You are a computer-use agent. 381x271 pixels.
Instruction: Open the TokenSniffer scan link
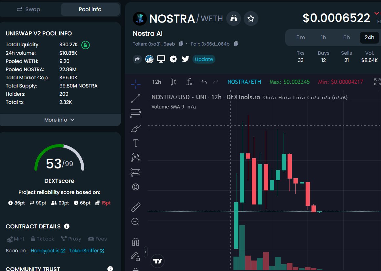87,251
